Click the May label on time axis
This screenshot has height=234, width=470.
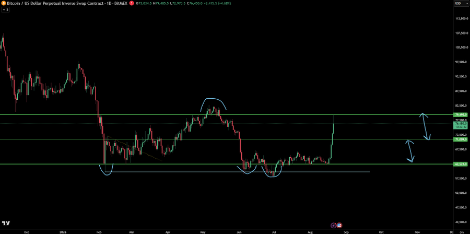coord(203,232)
